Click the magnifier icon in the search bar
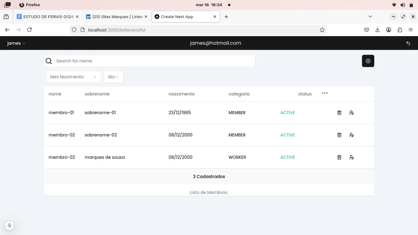This screenshot has width=418, height=235. click(48, 61)
